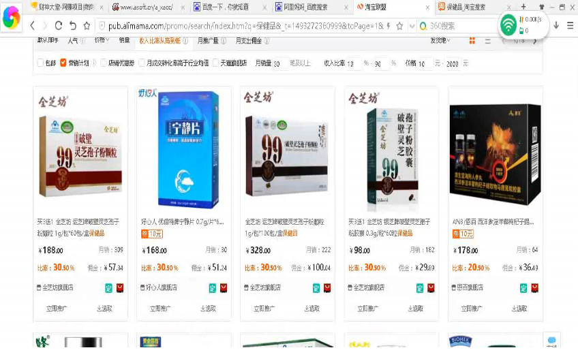
Task: Check 月成交转化率高于行业均值 option
Action: tap(142, 63)
